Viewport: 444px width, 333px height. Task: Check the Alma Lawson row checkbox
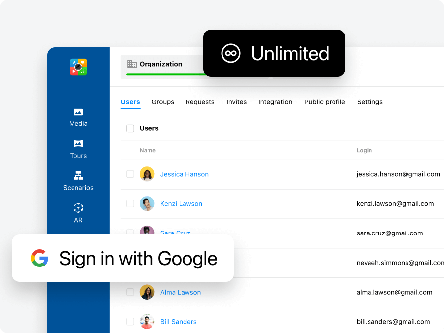(130, 292)
